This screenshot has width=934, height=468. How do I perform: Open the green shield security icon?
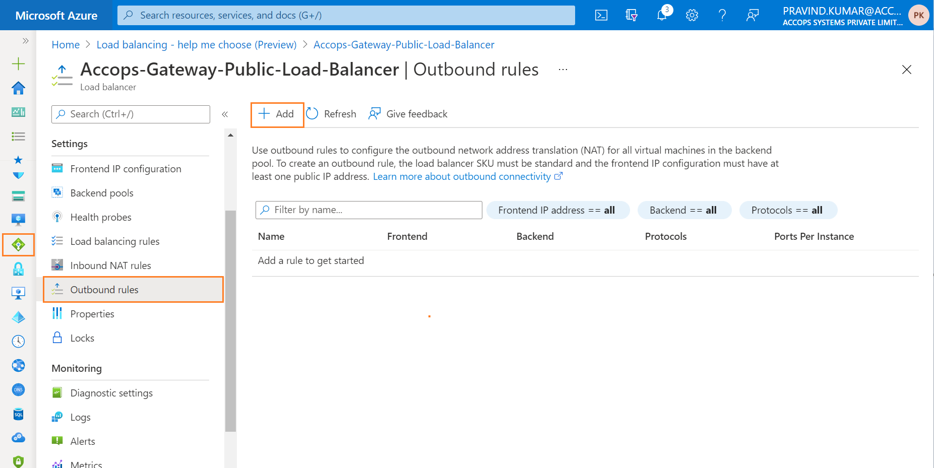(18, 461)
